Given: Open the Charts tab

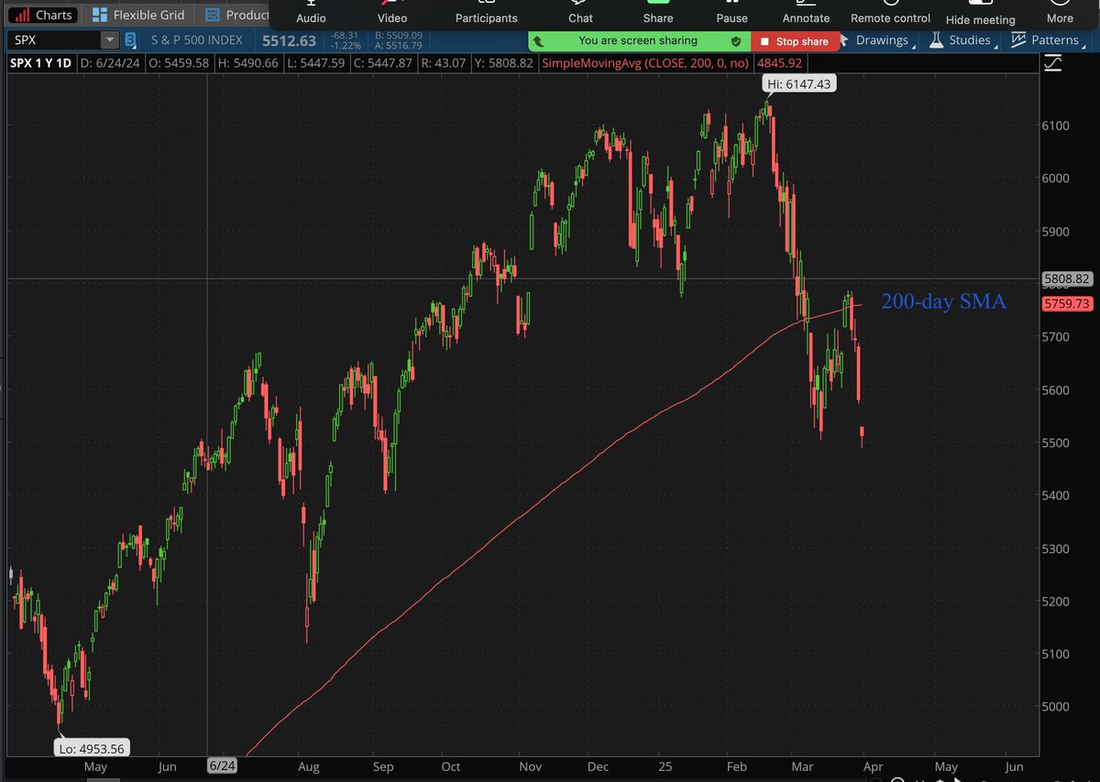Looking at the screenshot, I should (x=43, y=15).
